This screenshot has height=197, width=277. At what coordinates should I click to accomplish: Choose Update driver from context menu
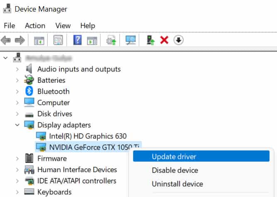[174, 156]
